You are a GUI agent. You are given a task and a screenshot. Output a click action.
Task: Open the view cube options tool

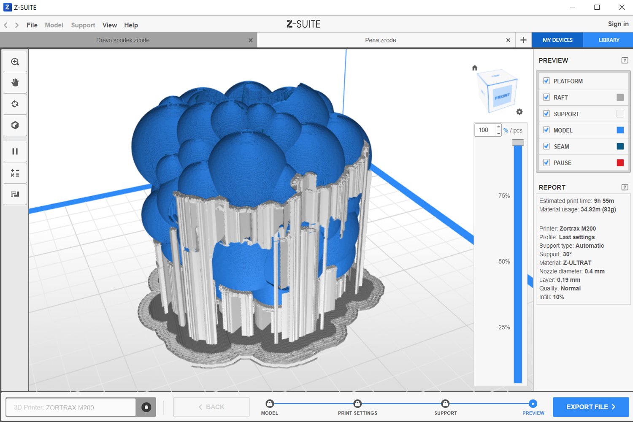pos(15,125)
